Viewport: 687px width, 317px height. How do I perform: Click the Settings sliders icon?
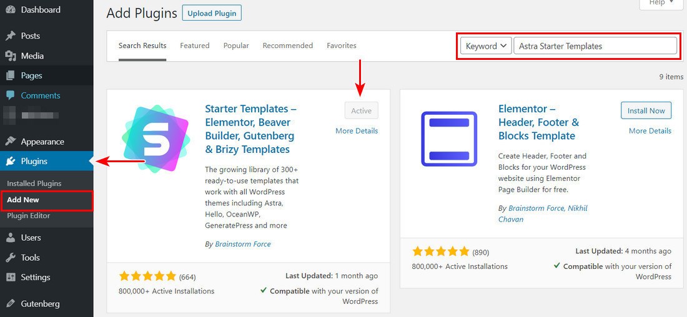coord(11,277)
